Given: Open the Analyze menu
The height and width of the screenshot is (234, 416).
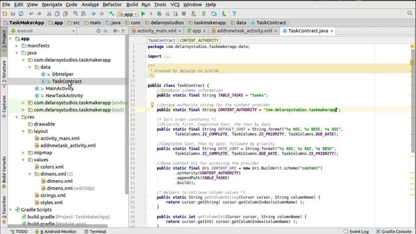Looking at the screenshot, I should [90, 5].
